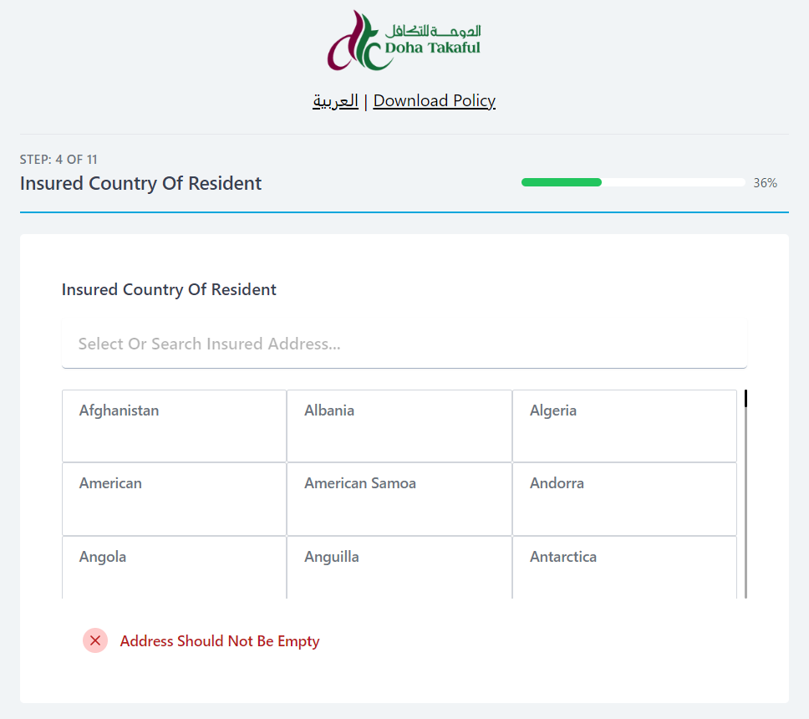Select Afghanistan as country
This screenshot has width=809, height=719.
coord(175,426)
